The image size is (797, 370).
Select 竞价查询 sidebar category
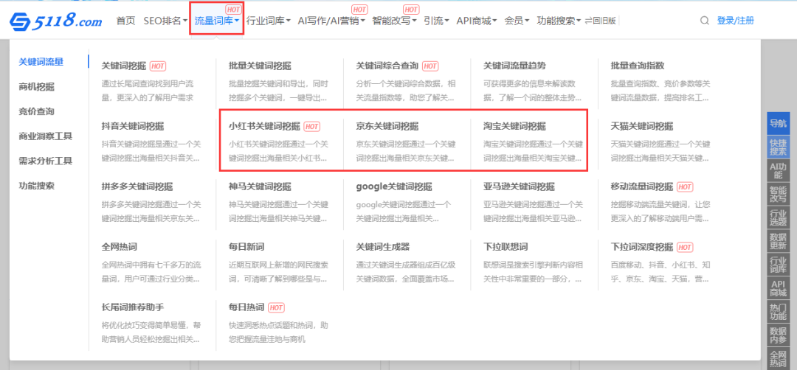click(x=37, y=111)
